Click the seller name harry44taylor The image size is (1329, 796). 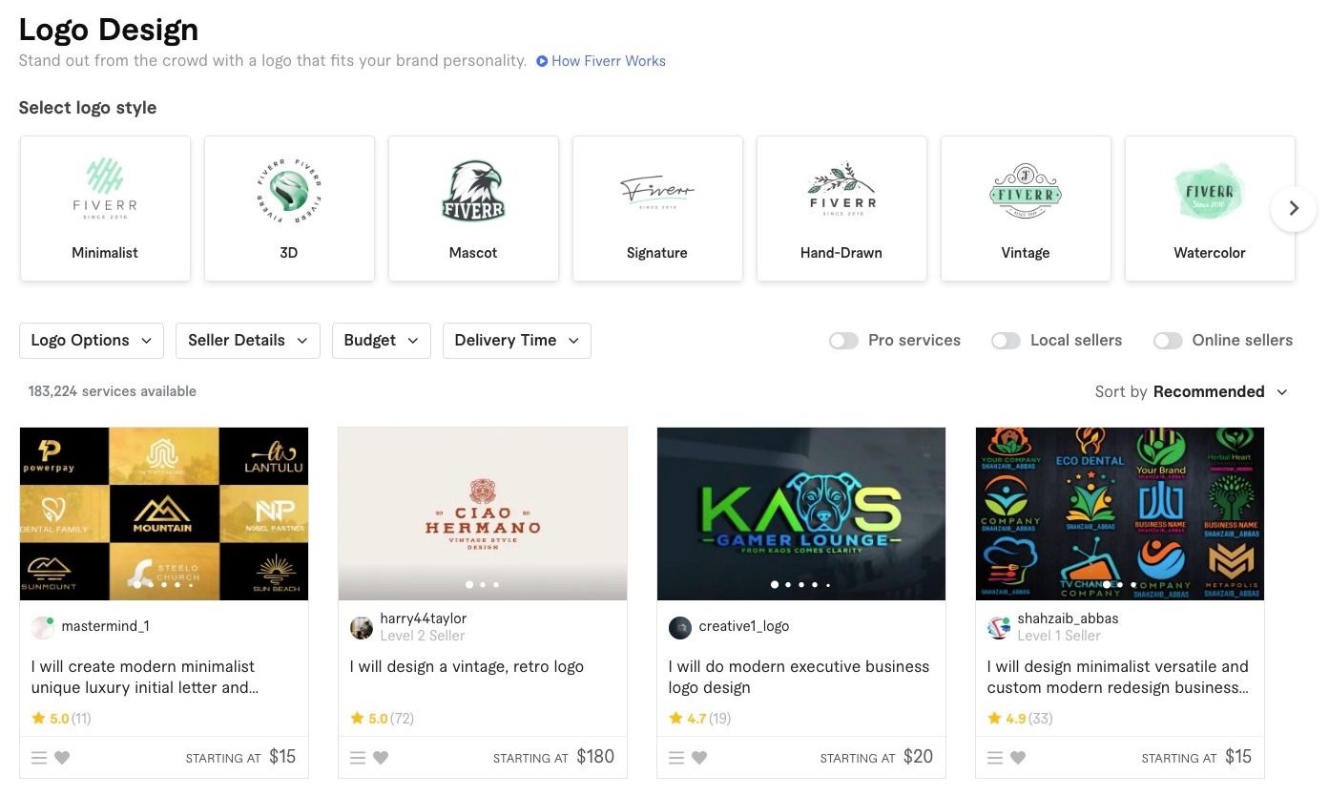[424, 618]
